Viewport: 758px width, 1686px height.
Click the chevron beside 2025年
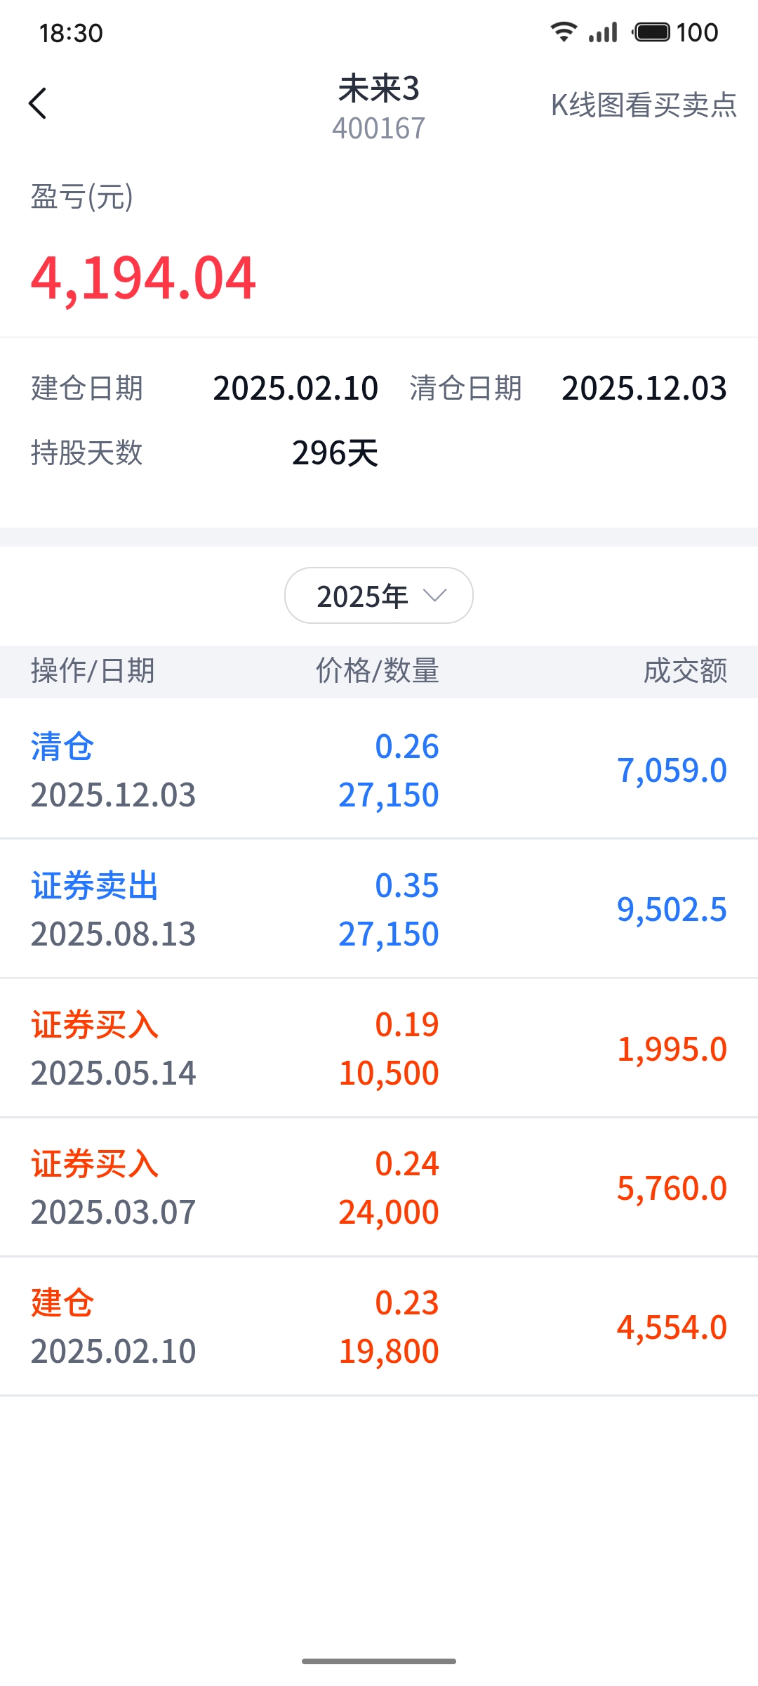tap(435, 596)
